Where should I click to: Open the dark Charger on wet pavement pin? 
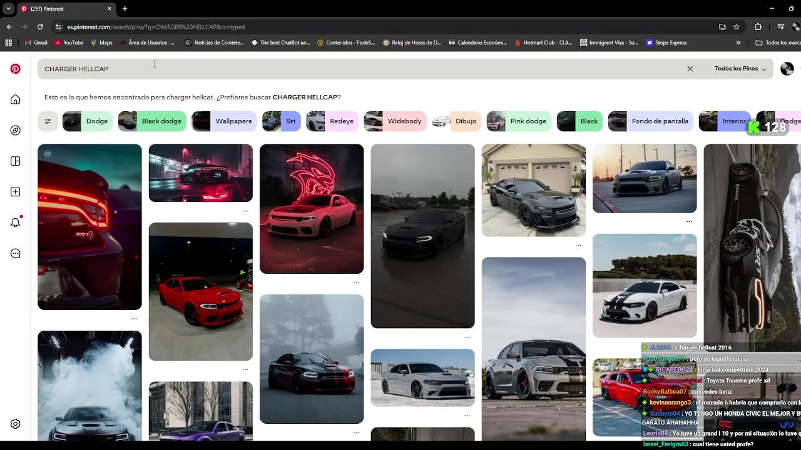[422, 236]
